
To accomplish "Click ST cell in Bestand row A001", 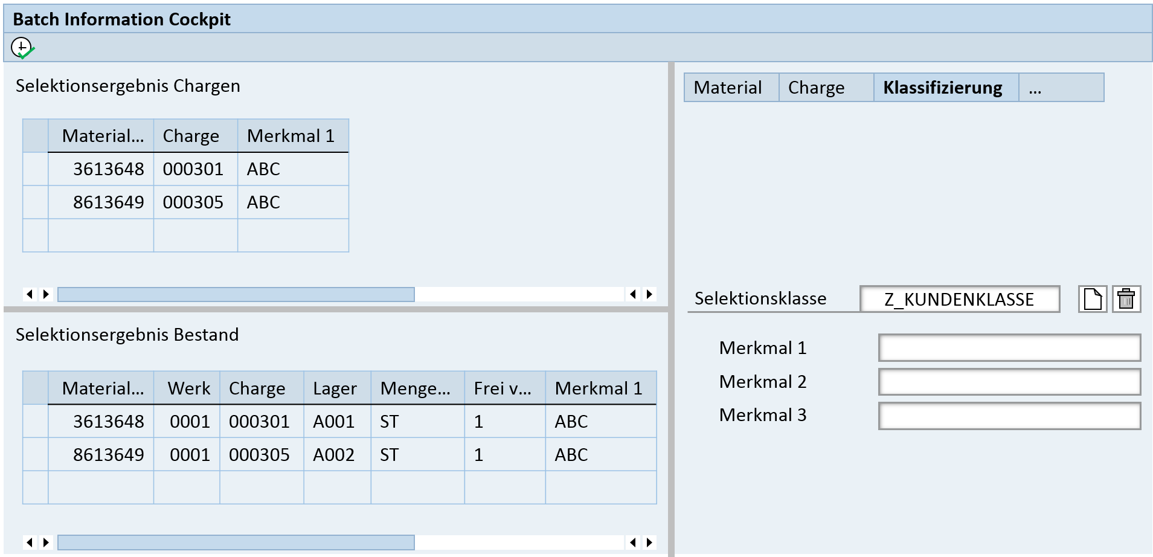I will coord(417,421).
